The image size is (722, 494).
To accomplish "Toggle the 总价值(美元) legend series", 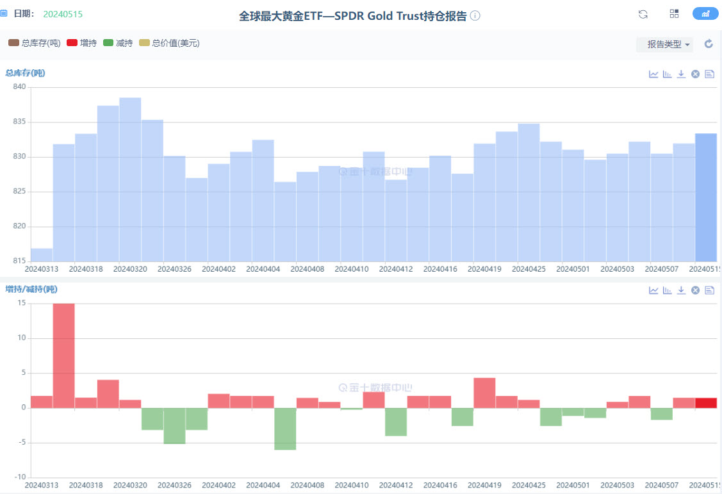I will [x=169, y=43].
